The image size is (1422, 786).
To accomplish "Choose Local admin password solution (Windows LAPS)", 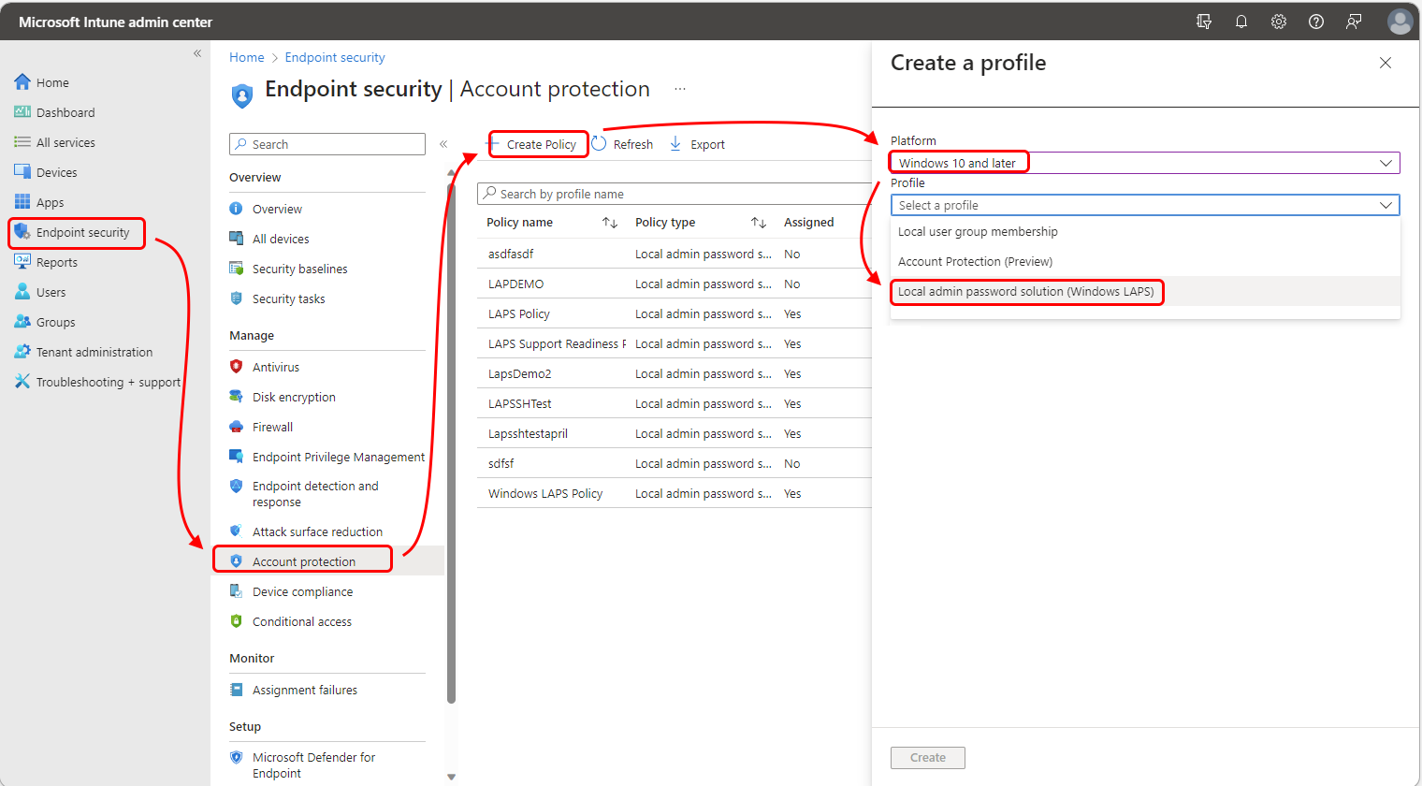I will point(1026,292).
